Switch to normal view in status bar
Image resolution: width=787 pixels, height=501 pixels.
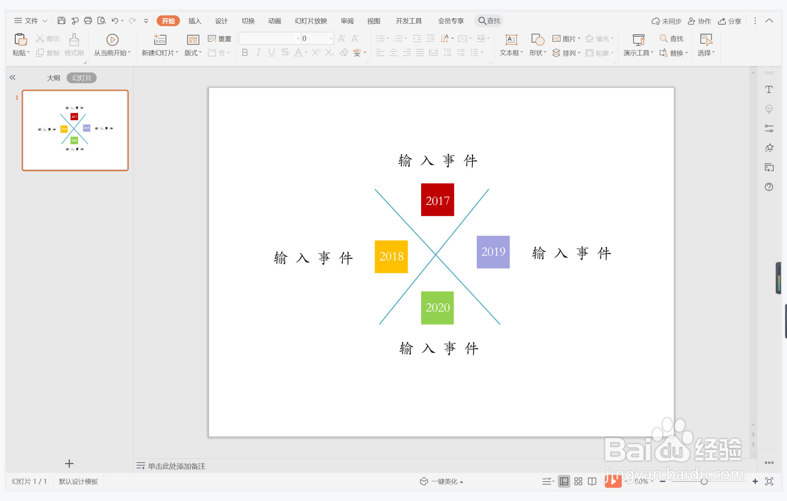tap(564, 481)
